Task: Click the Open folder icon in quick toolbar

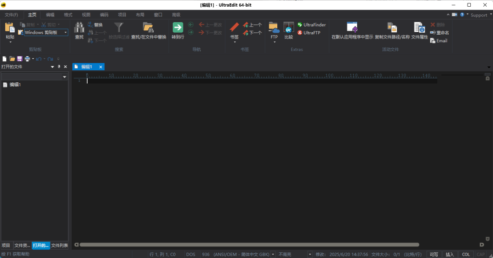Action: tap(12, 59)
